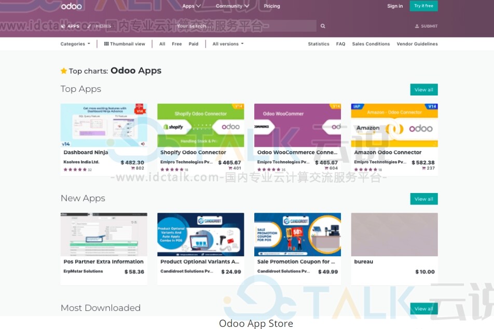494x329 pixels.
Task: Open the Community dropdown menu
Action: 232,6
